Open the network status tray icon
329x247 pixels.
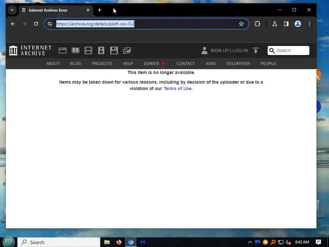pos(281,242)
